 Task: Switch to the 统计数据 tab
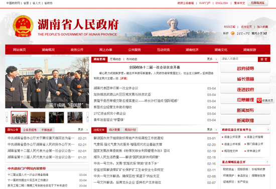tap(114, 129)
